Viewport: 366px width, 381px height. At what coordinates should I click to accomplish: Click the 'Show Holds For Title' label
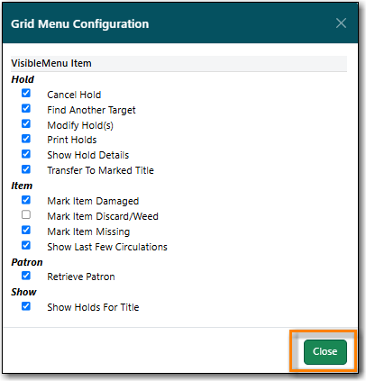pos(93,307)
